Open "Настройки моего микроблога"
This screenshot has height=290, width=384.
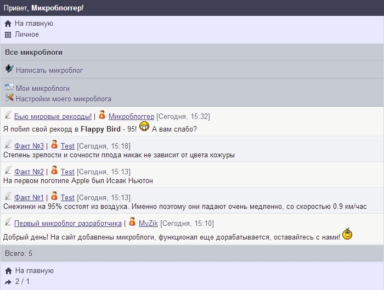point(64,99)
